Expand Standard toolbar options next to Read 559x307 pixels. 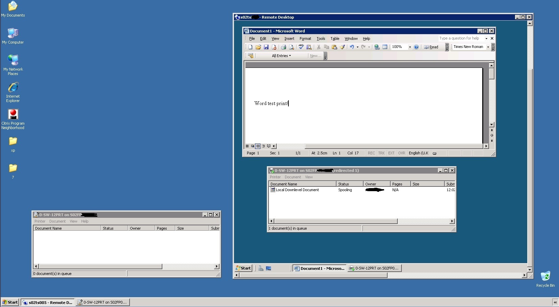pyautogui.click(x=447, y=47)
